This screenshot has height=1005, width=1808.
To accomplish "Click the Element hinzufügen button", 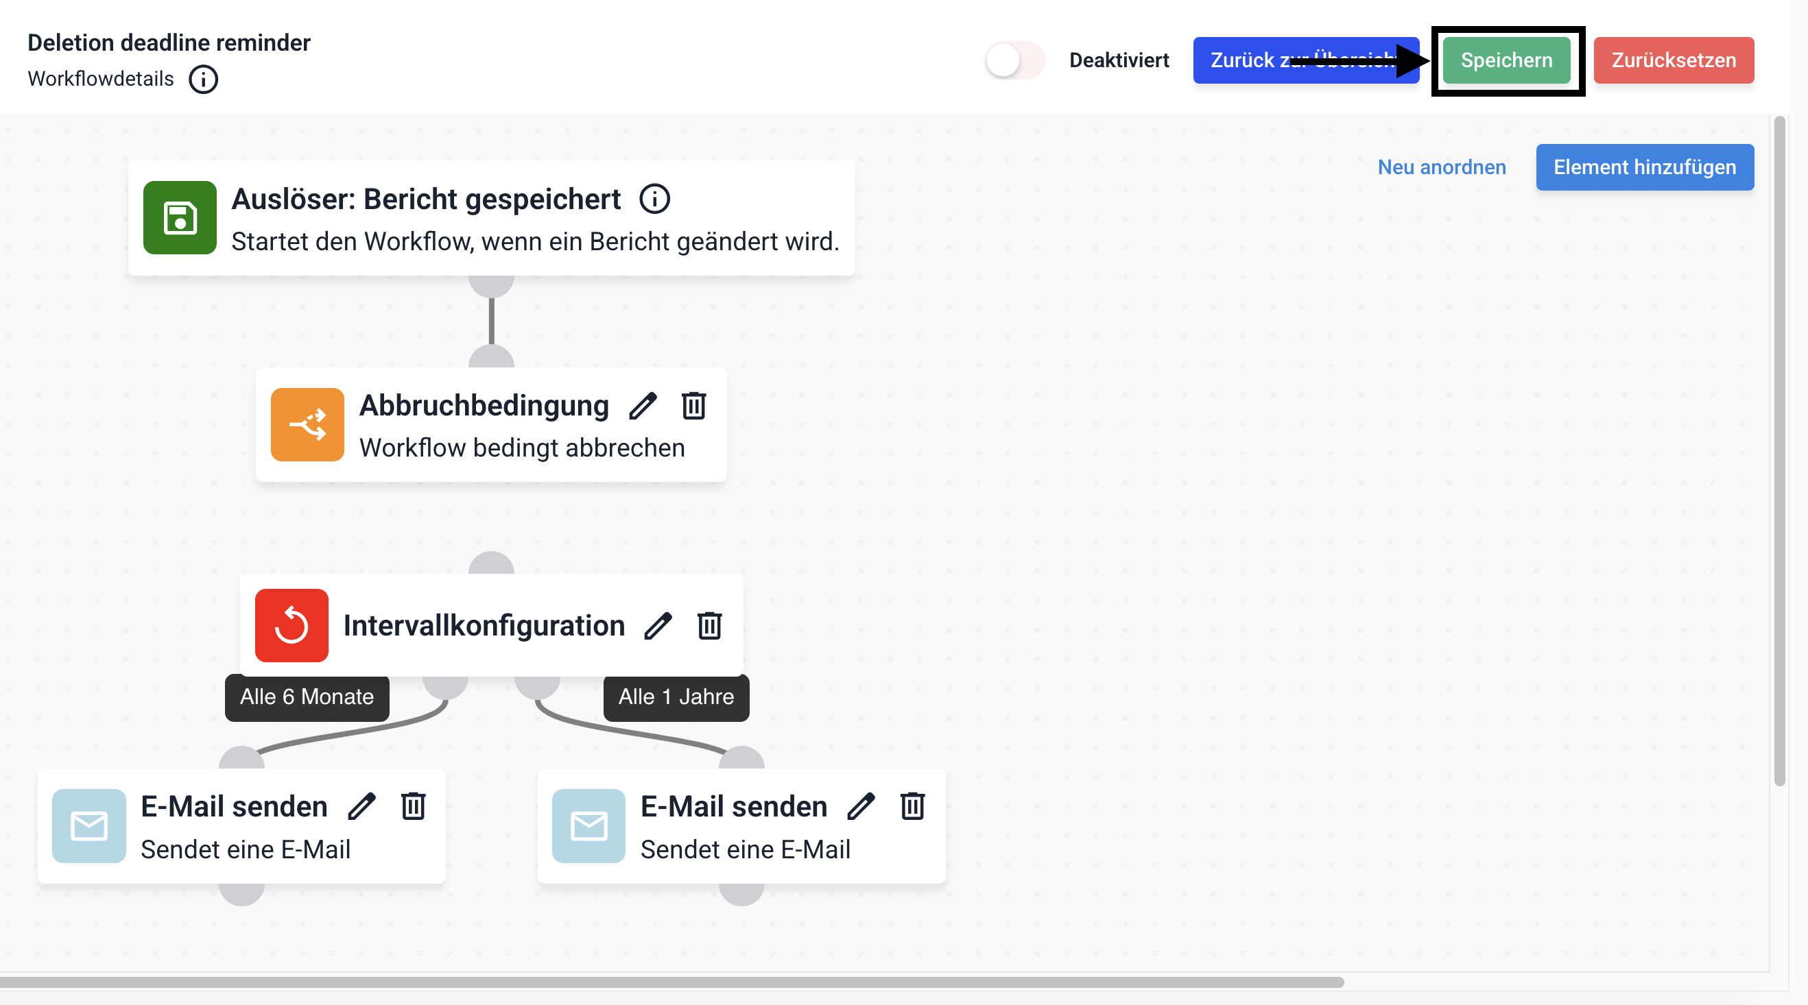I will click(1645, 167).
